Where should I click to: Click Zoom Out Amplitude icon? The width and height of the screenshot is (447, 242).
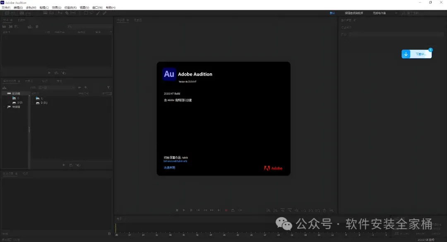tap(275, 211)
